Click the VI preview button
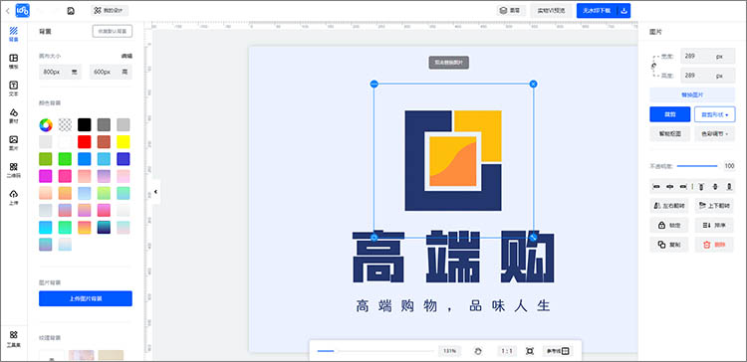747x362 pixels. click(551, 11)
